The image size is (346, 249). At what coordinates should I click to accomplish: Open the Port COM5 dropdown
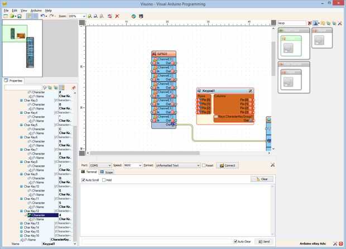coord(109,165)
